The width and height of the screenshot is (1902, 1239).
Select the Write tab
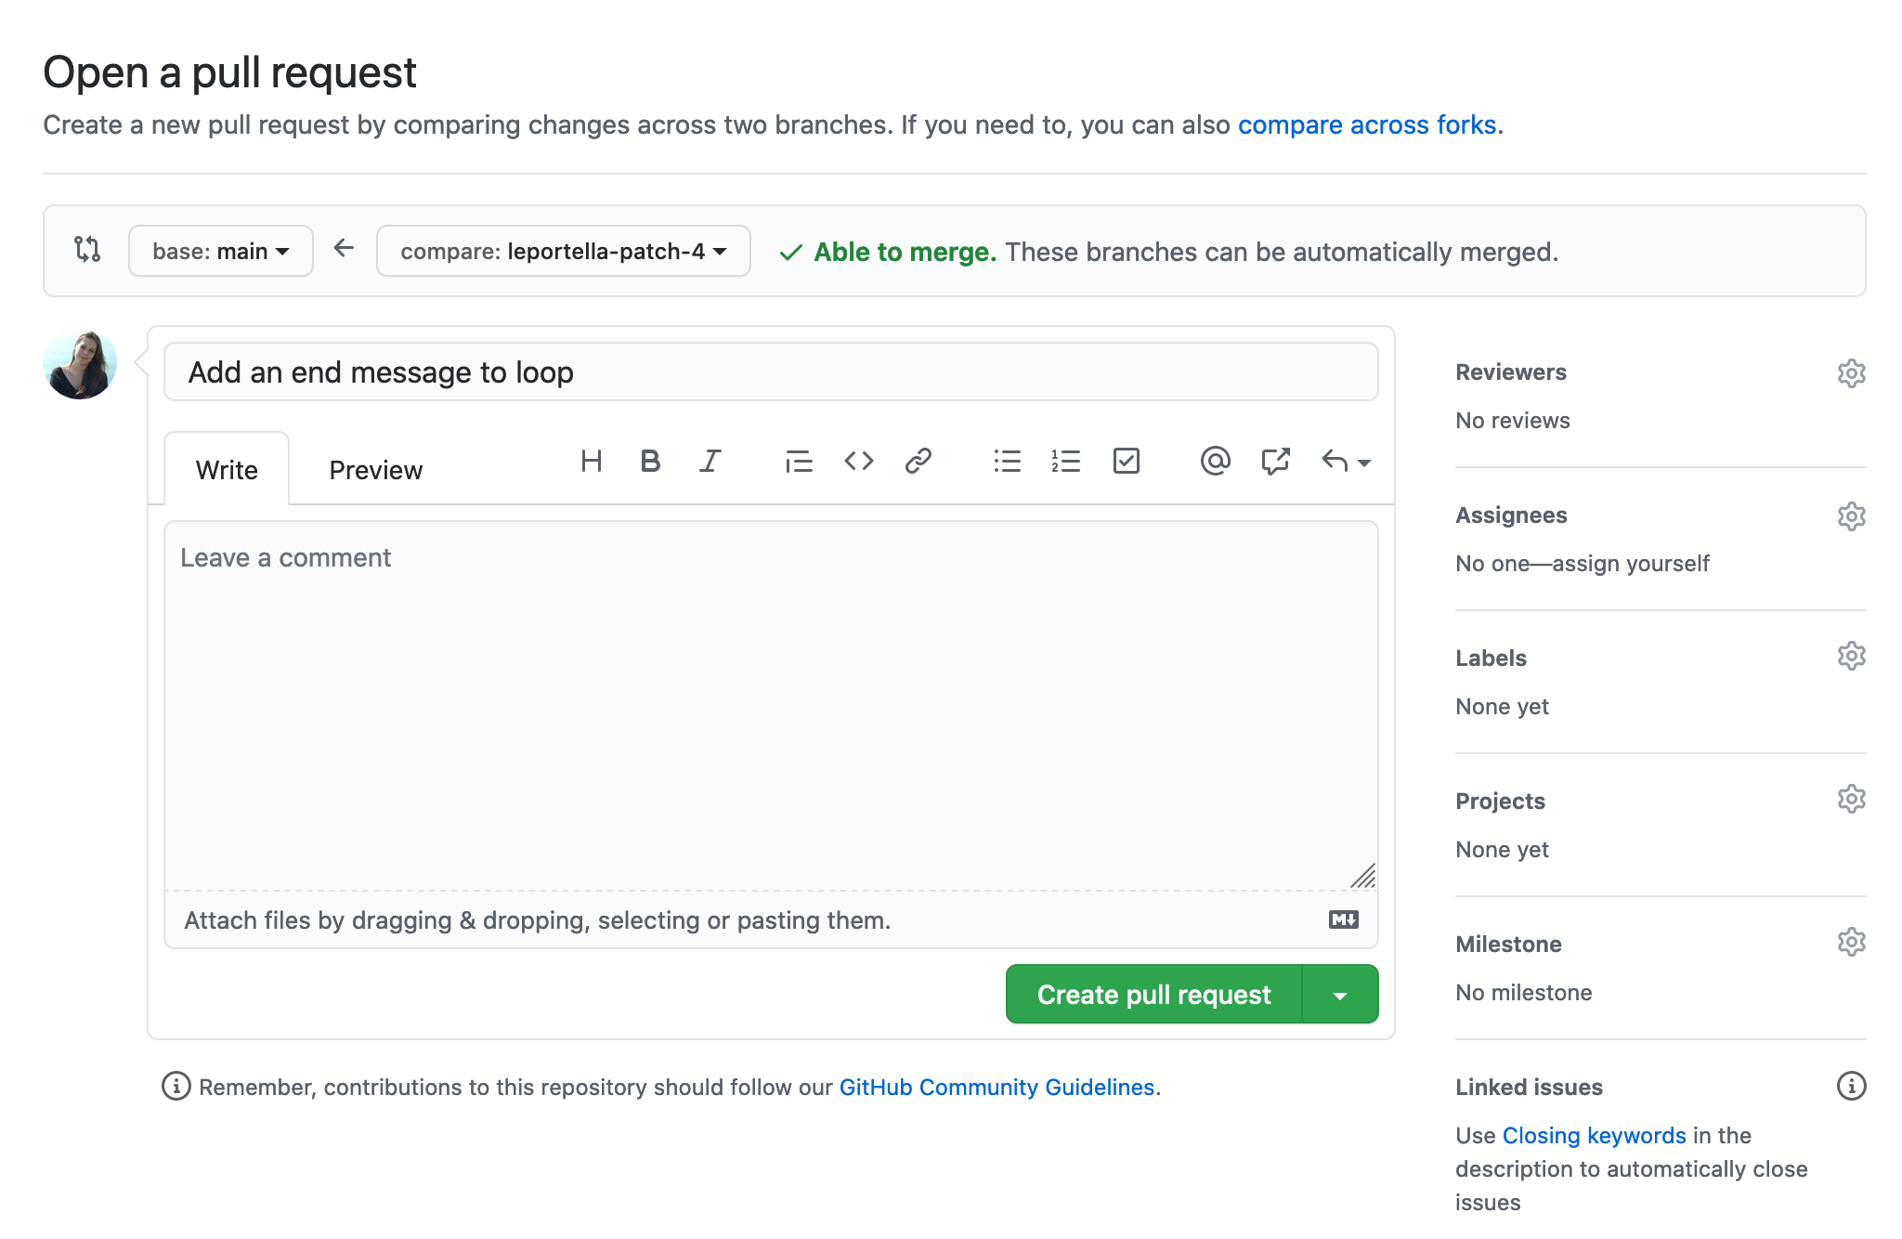click(x=226, y=469)
